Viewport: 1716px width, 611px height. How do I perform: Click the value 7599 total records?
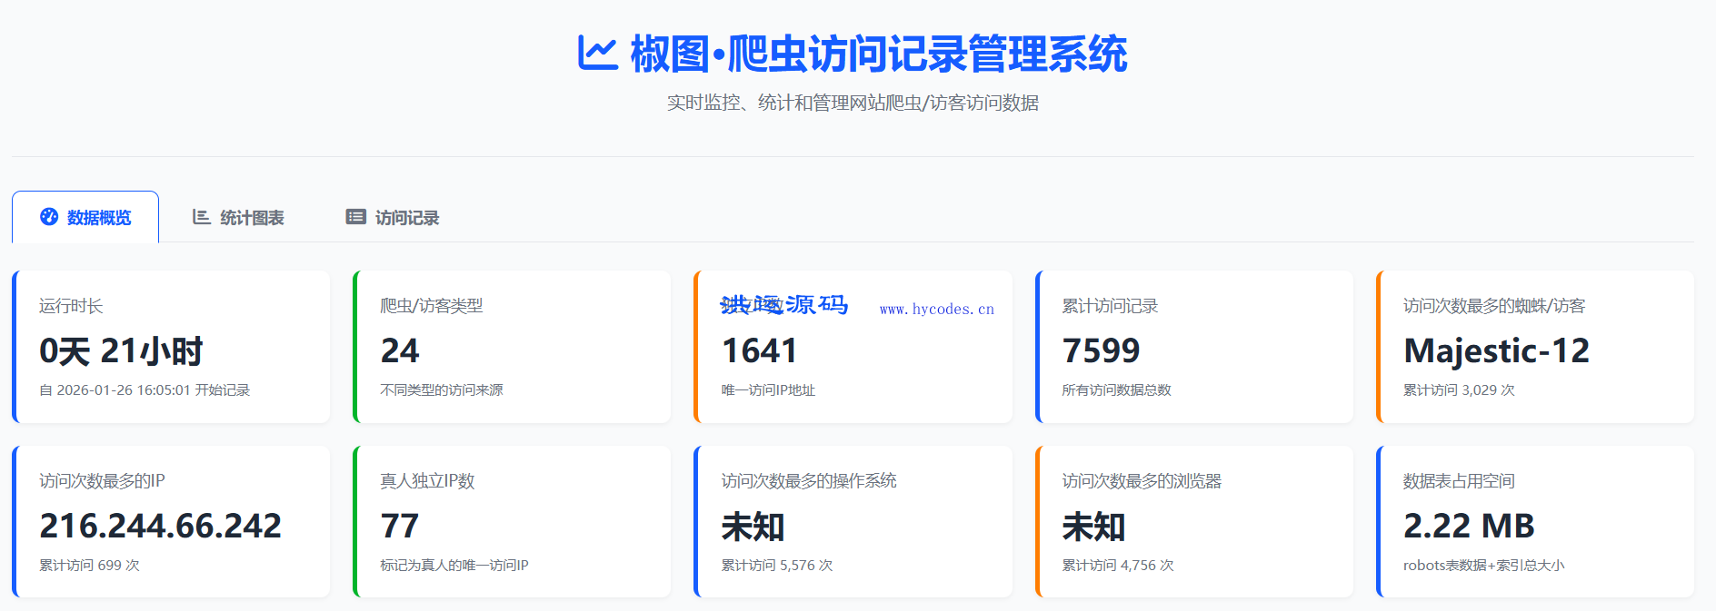1101,350
